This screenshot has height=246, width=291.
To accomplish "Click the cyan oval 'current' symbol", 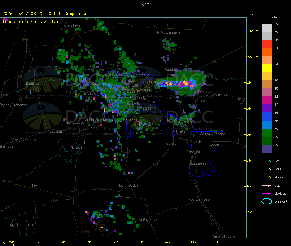I will [266, 201].
